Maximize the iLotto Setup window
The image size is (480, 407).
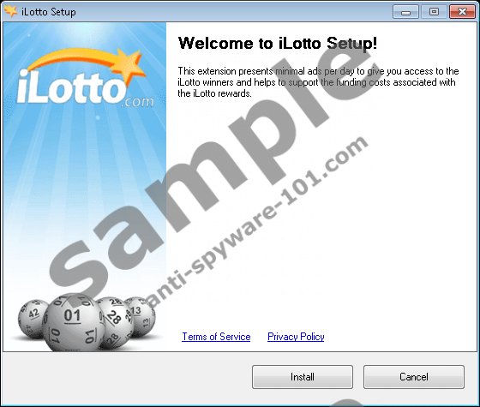click(434, 12)
